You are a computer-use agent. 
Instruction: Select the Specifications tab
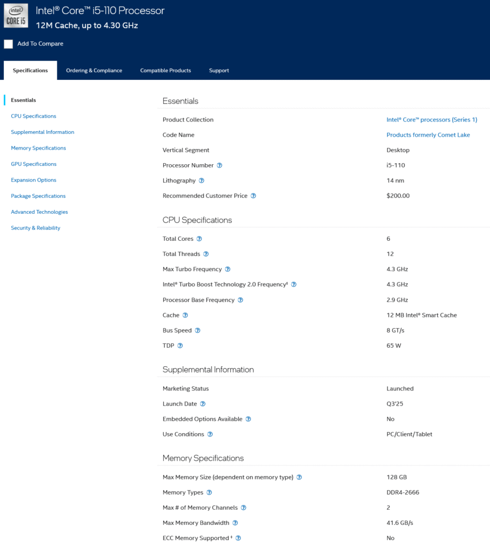tap(30, 71)
